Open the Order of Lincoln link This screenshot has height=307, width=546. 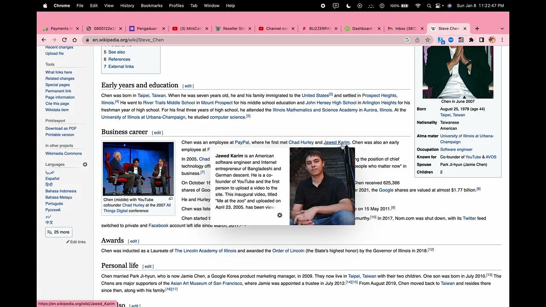coord(288,251)
